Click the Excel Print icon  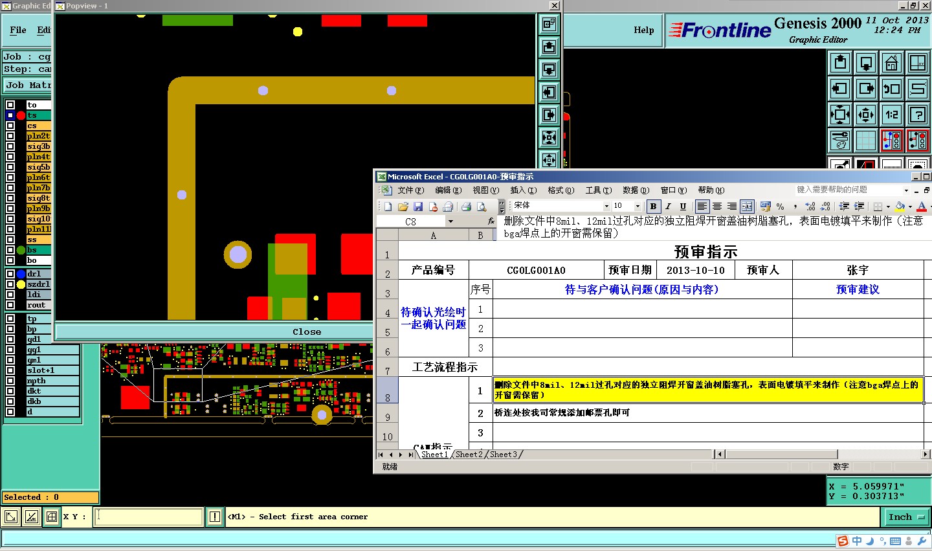click(x=466, y=207)
